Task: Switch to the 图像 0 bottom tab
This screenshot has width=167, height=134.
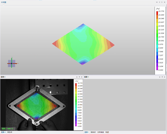Action: click(3, 132)
